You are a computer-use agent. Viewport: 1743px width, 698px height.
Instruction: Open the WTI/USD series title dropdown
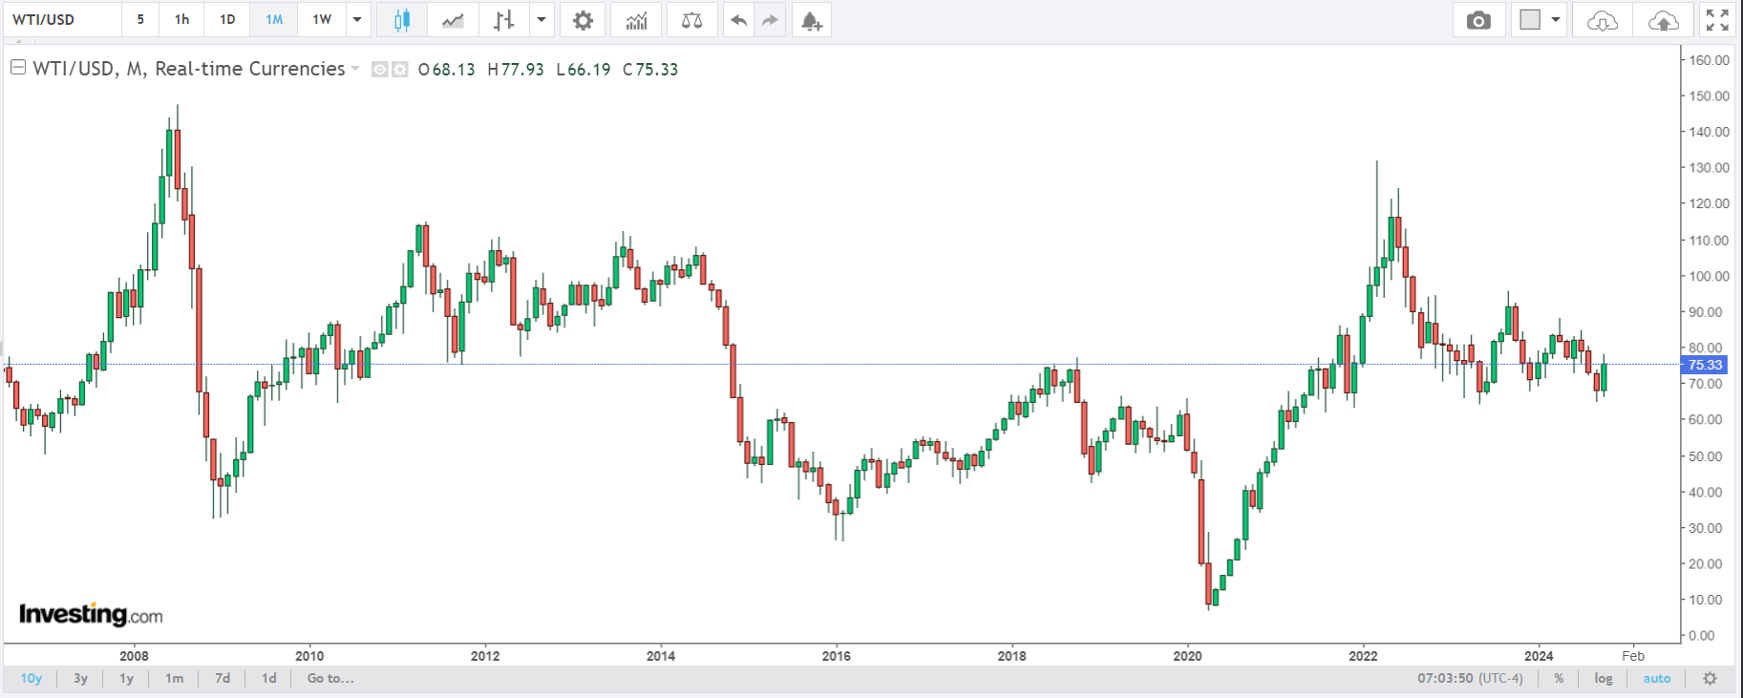(x=355, y=69)
